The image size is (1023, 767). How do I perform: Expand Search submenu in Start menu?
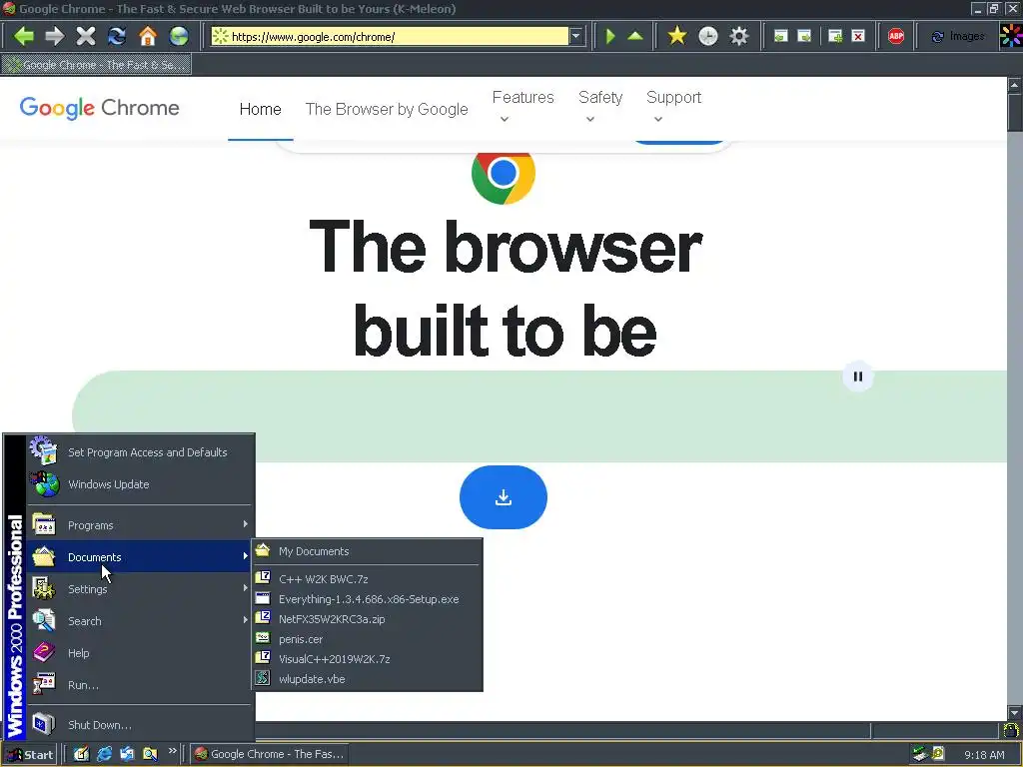click(140, 621)
